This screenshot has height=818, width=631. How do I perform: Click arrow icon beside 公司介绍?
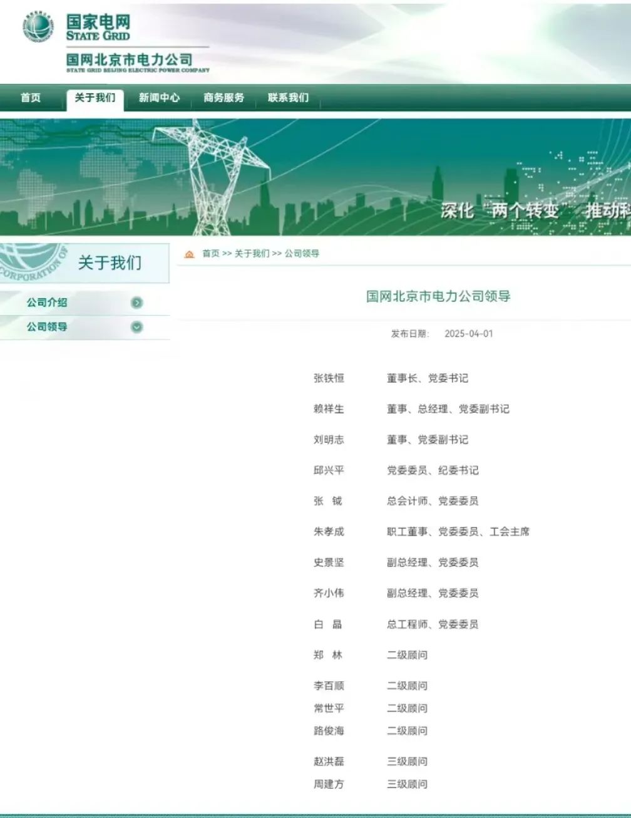136,303
